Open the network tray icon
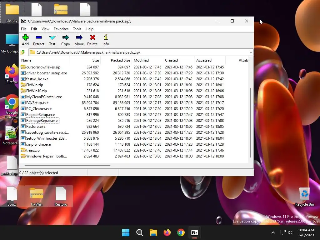 (283, 232)
